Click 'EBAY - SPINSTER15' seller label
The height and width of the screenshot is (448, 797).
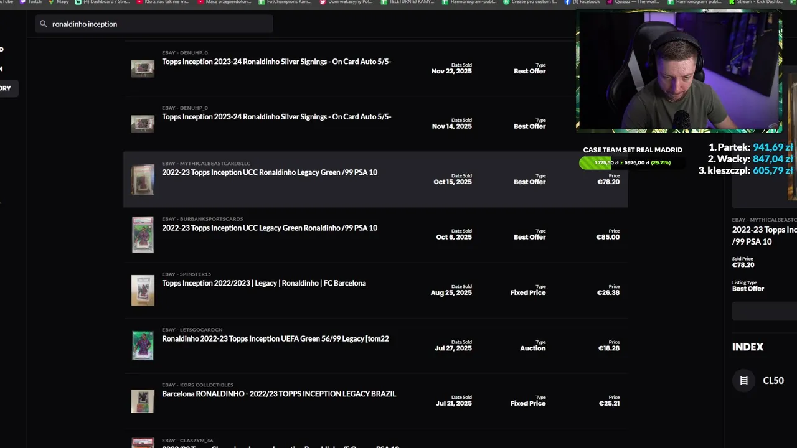[x=186, y=274]
